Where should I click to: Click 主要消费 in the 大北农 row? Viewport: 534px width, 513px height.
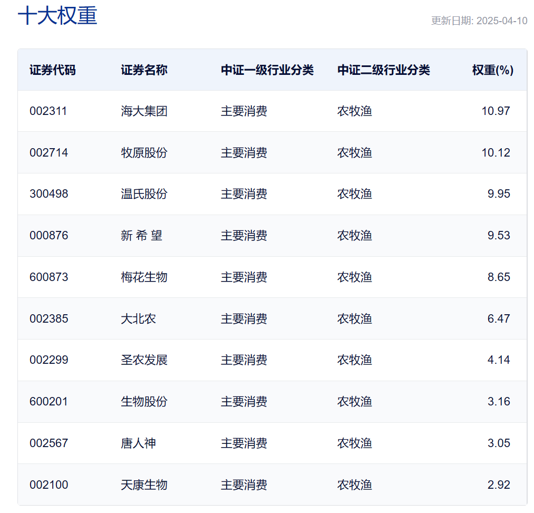(244, 318)
